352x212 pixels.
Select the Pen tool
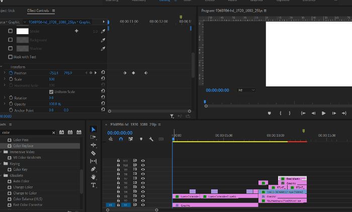coord(93,169)
